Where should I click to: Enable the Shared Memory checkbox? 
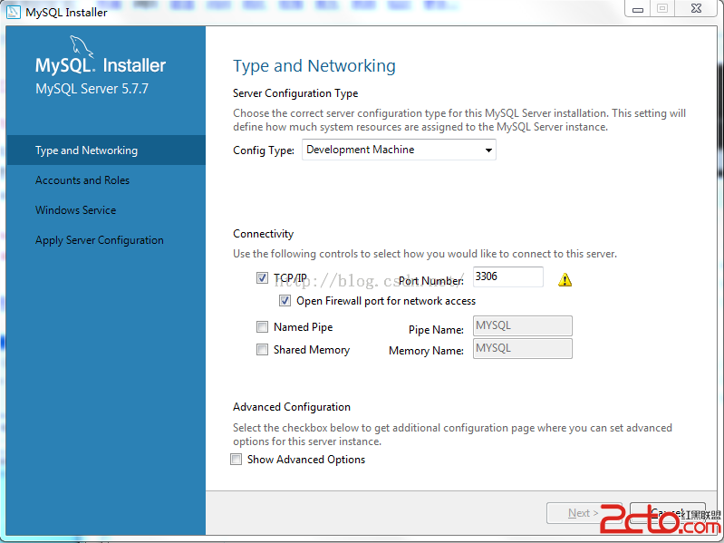263,350
